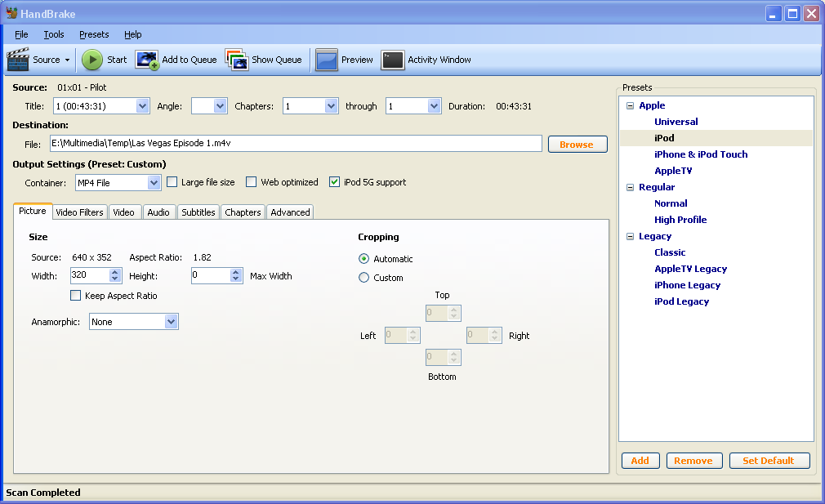825x504 pixels.
Task: Open the Help menu
Action: [132, 34]
